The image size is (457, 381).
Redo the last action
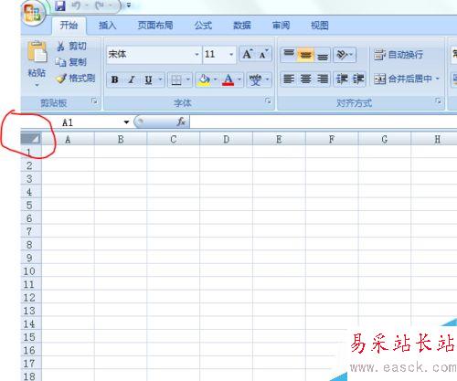[x=100, y=5]
